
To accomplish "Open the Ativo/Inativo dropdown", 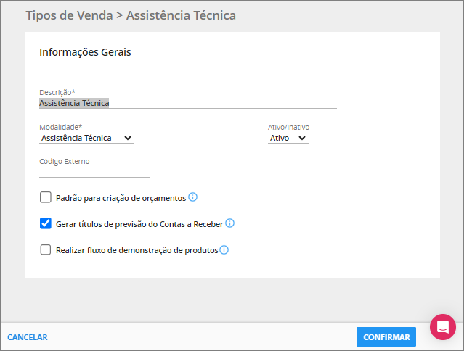I will click(x=288, y=138).
